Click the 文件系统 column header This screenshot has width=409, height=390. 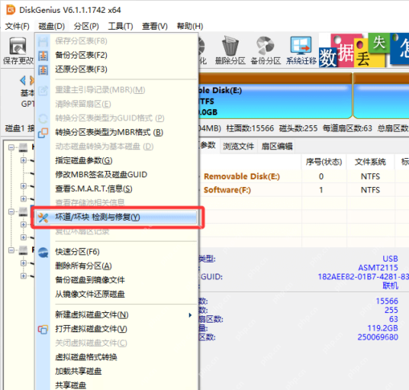(370, 162)
